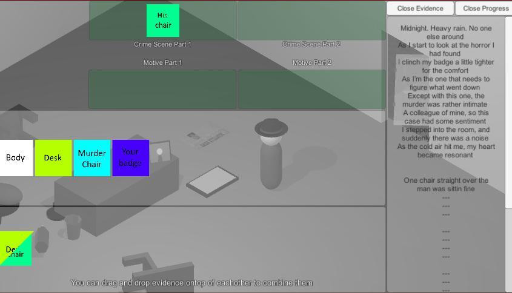Click the cup beside the desk
This screenshot has height=293, width=512.
[73, 228]
